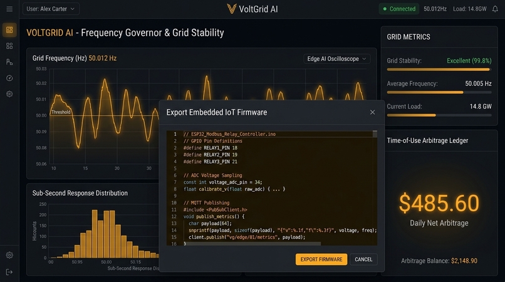
Task: Close the Export Embedded IoT Firmware dialog
Action: (372, 112)
